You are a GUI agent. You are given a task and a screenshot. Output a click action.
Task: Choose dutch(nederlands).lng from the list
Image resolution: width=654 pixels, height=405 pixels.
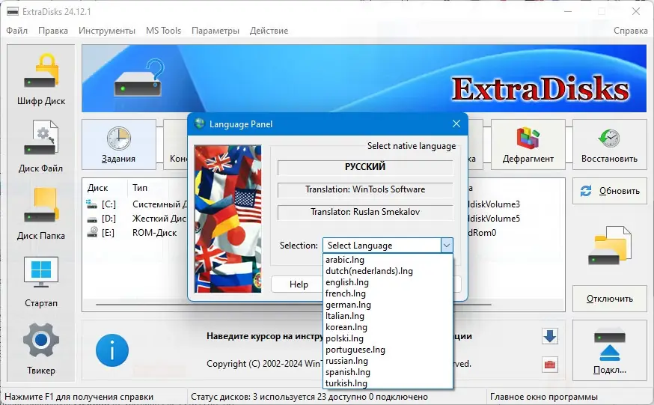click(388, 271)
